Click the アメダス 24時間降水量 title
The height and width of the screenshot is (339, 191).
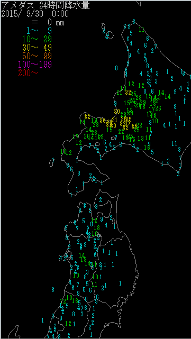[x=46, y=6]
